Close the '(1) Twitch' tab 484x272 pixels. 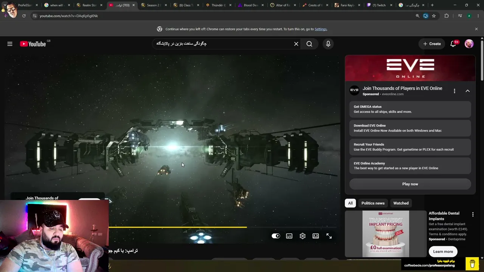(391, 5)
